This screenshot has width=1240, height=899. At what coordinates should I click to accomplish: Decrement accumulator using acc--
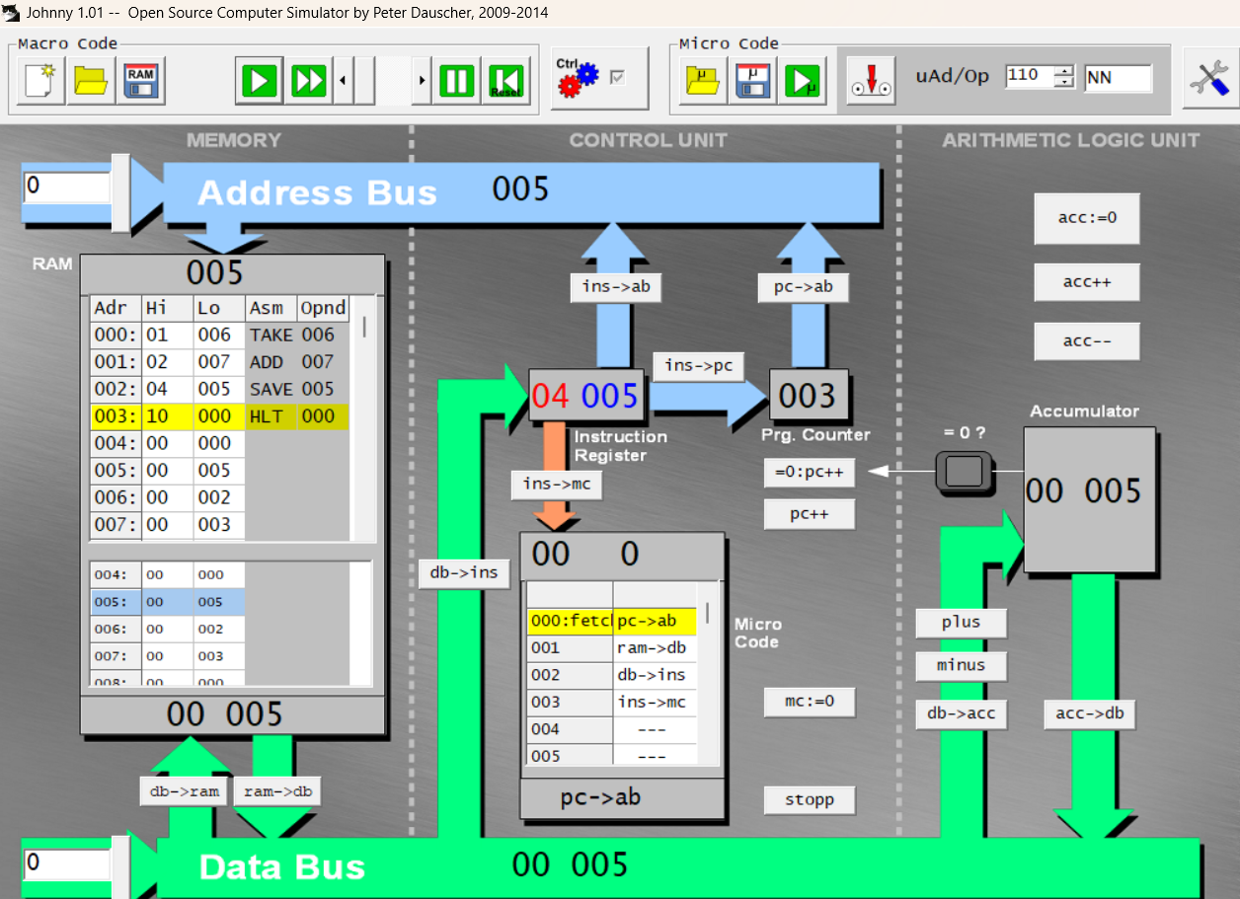(1087, 341)
